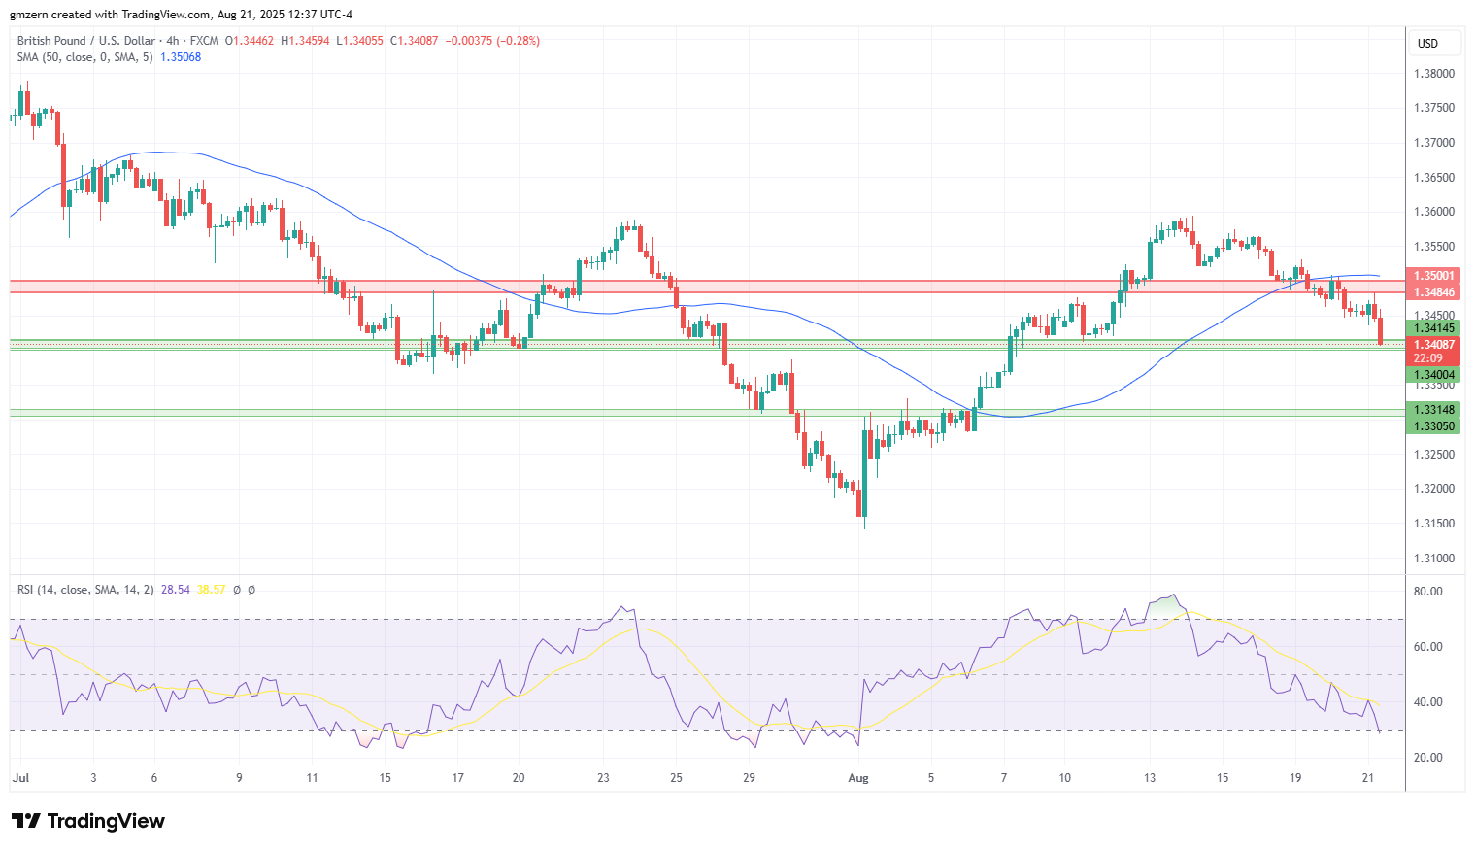Image resolution: width=1475 pixels, height=850 pixels.
Task: Click the RSI (14, close, SMA, 14, 2) indicator legend
Action: tap(85, 590)
